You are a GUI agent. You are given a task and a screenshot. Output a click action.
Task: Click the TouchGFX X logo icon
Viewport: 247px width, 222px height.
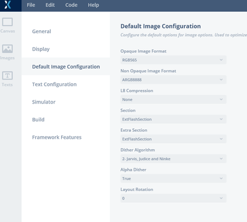7,5
